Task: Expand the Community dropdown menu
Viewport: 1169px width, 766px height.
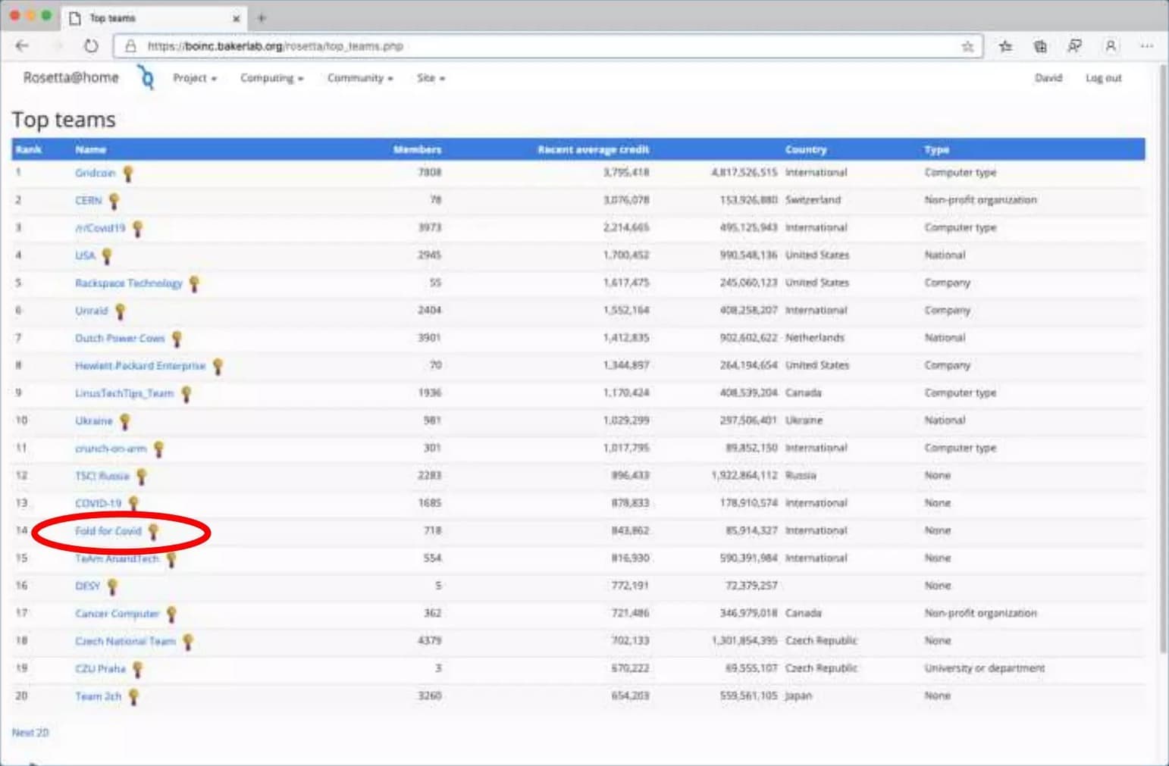Action: coord(360,78)
